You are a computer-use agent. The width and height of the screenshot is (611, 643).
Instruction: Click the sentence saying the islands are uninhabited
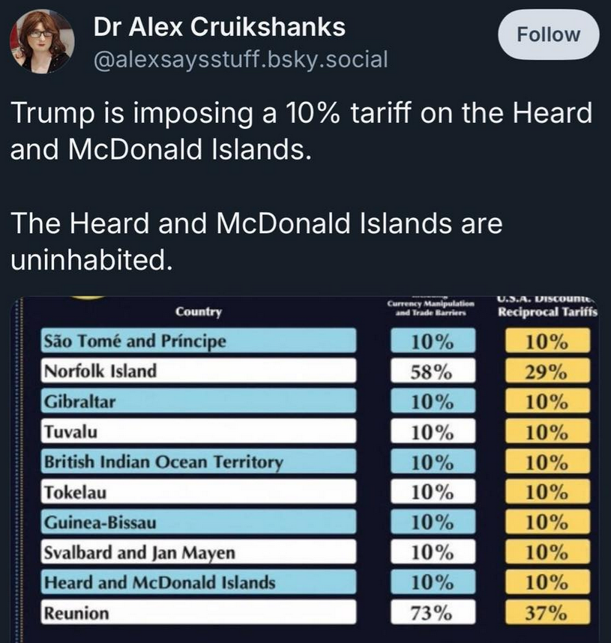pos(255,241)
